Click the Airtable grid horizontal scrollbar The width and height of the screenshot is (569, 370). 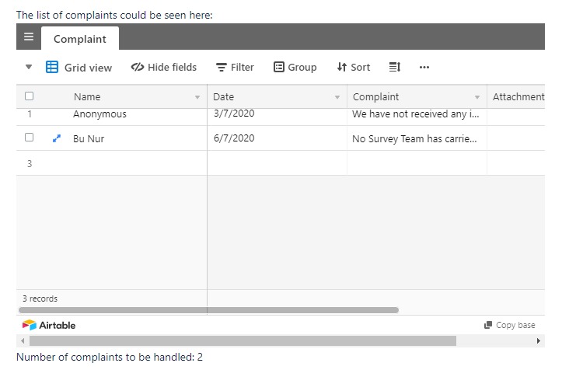[x=208, y=310]
